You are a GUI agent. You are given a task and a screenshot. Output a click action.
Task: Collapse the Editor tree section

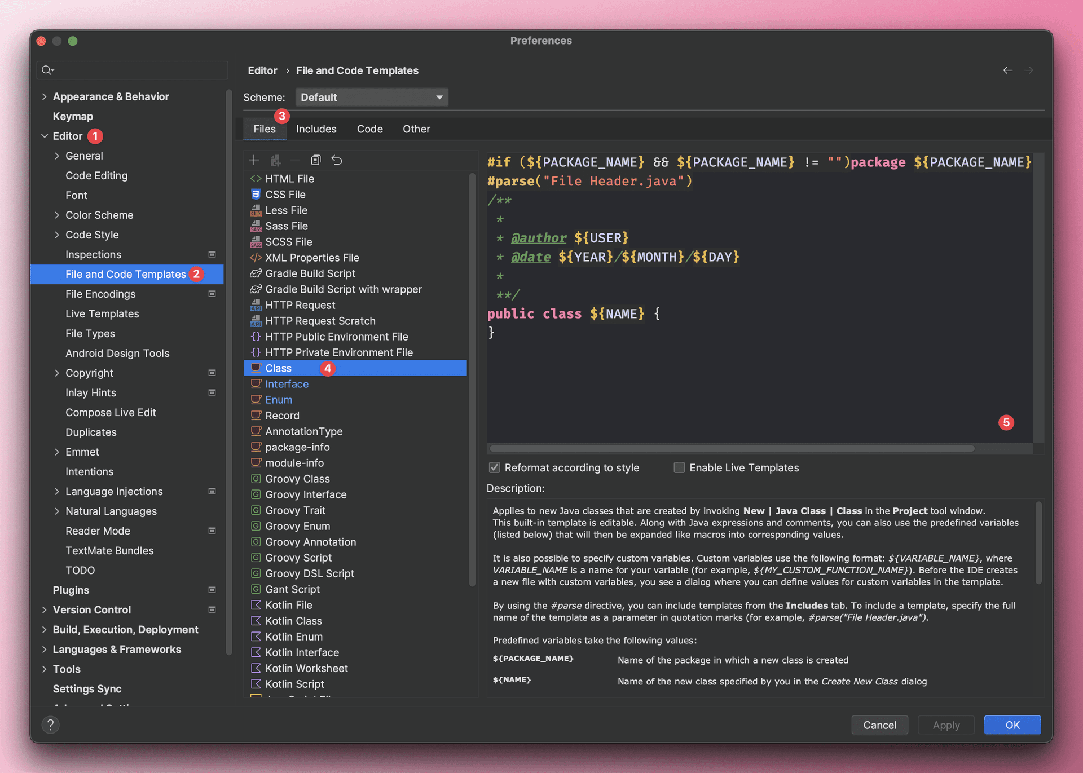(45, 136)
